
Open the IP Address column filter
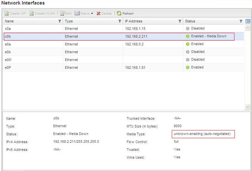[180, 21]
